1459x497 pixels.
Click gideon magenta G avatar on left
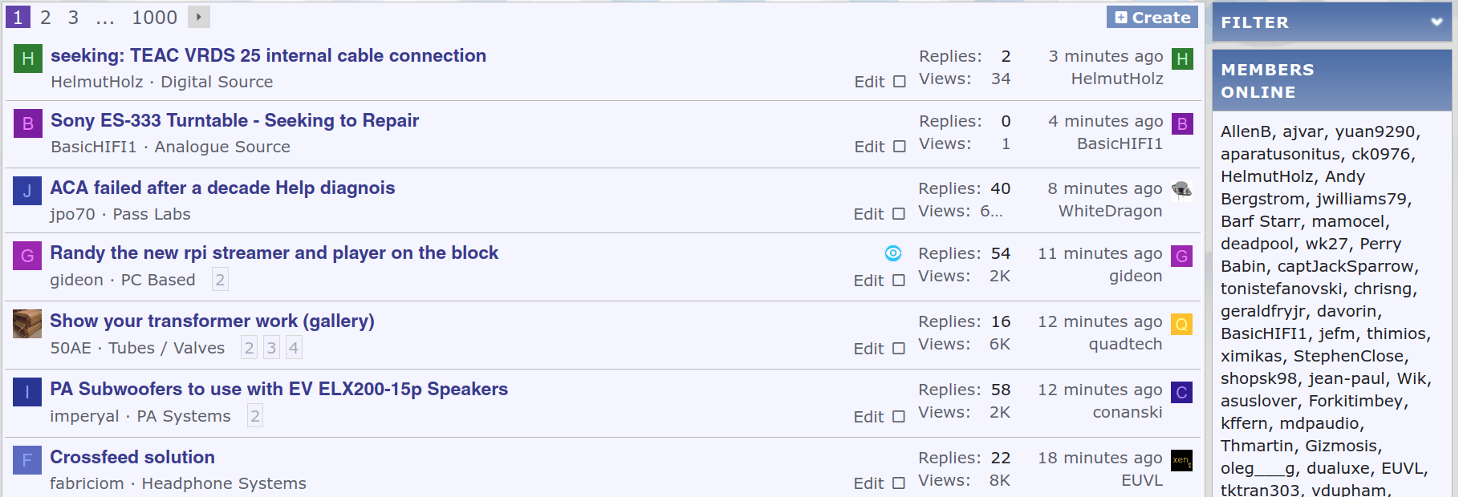(27, 256)
